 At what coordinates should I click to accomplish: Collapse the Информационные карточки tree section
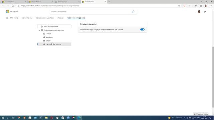tap(39, 30)
